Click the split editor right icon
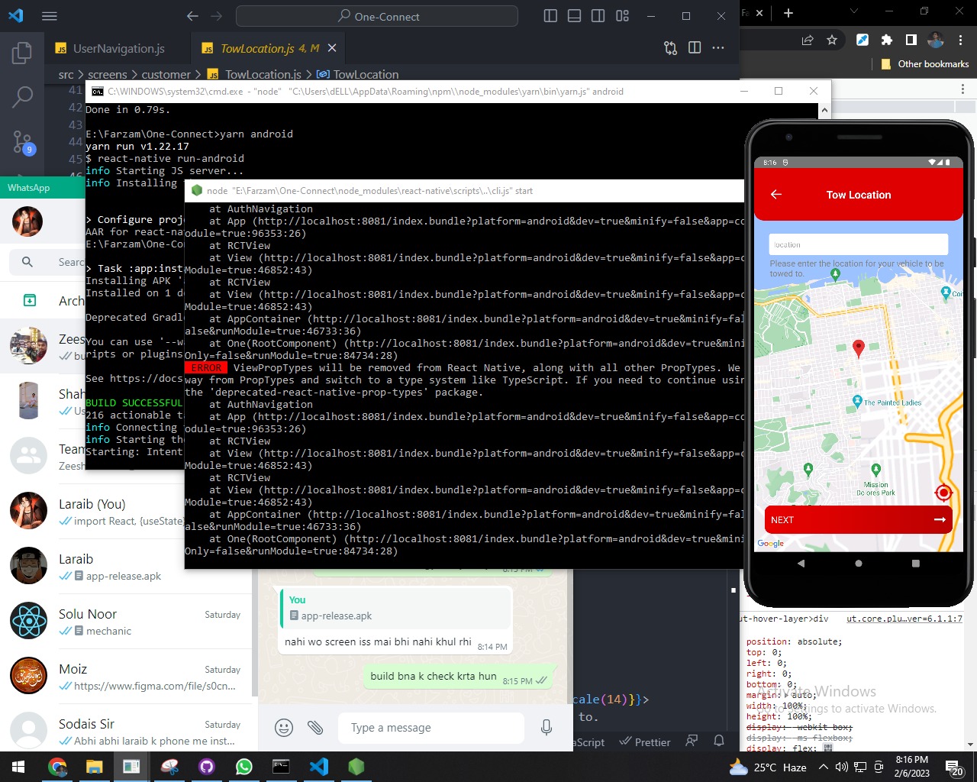Viewport: 977px width, 782px height. (695, 48)
